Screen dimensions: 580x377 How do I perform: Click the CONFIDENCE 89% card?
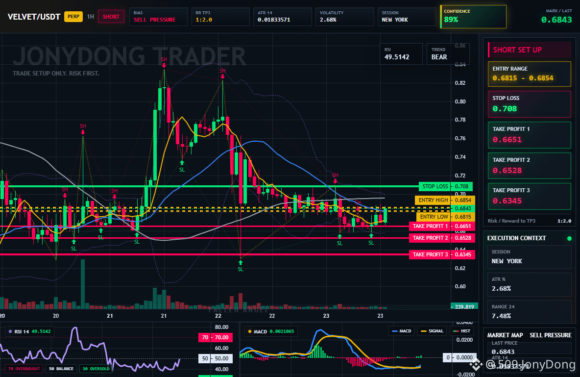[x=473, y=17]
